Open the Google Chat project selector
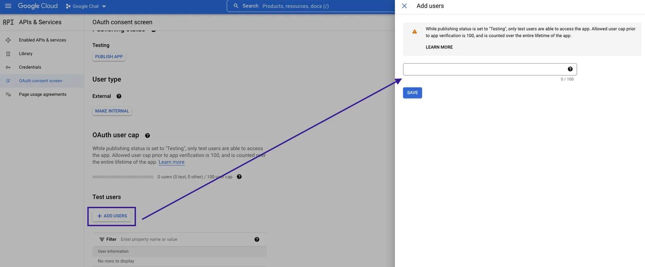 click(x=86, y=6)
